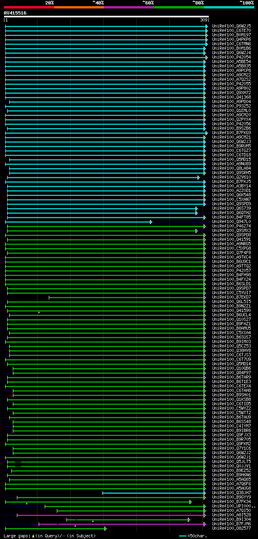
Task: Click hit label UniRef100_C4IYM7
Action: pos(231,426)
